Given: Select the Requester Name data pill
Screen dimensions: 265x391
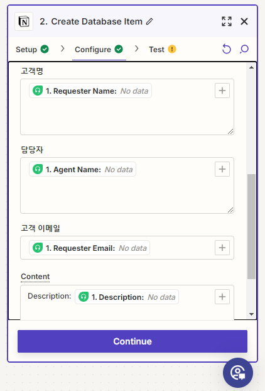Looking at the screenshot, I should [90, 91].
